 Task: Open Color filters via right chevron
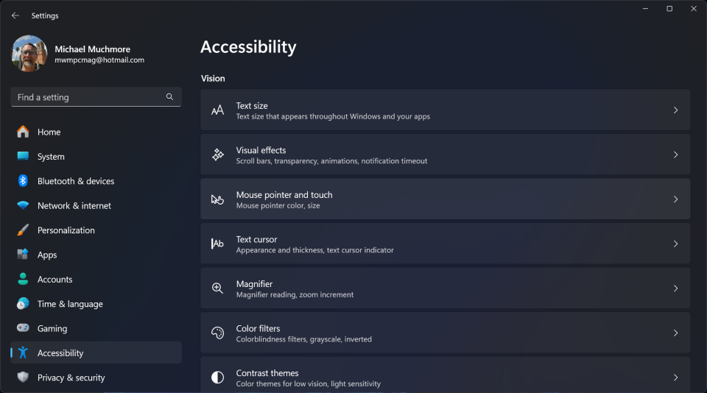coord(675,333)
